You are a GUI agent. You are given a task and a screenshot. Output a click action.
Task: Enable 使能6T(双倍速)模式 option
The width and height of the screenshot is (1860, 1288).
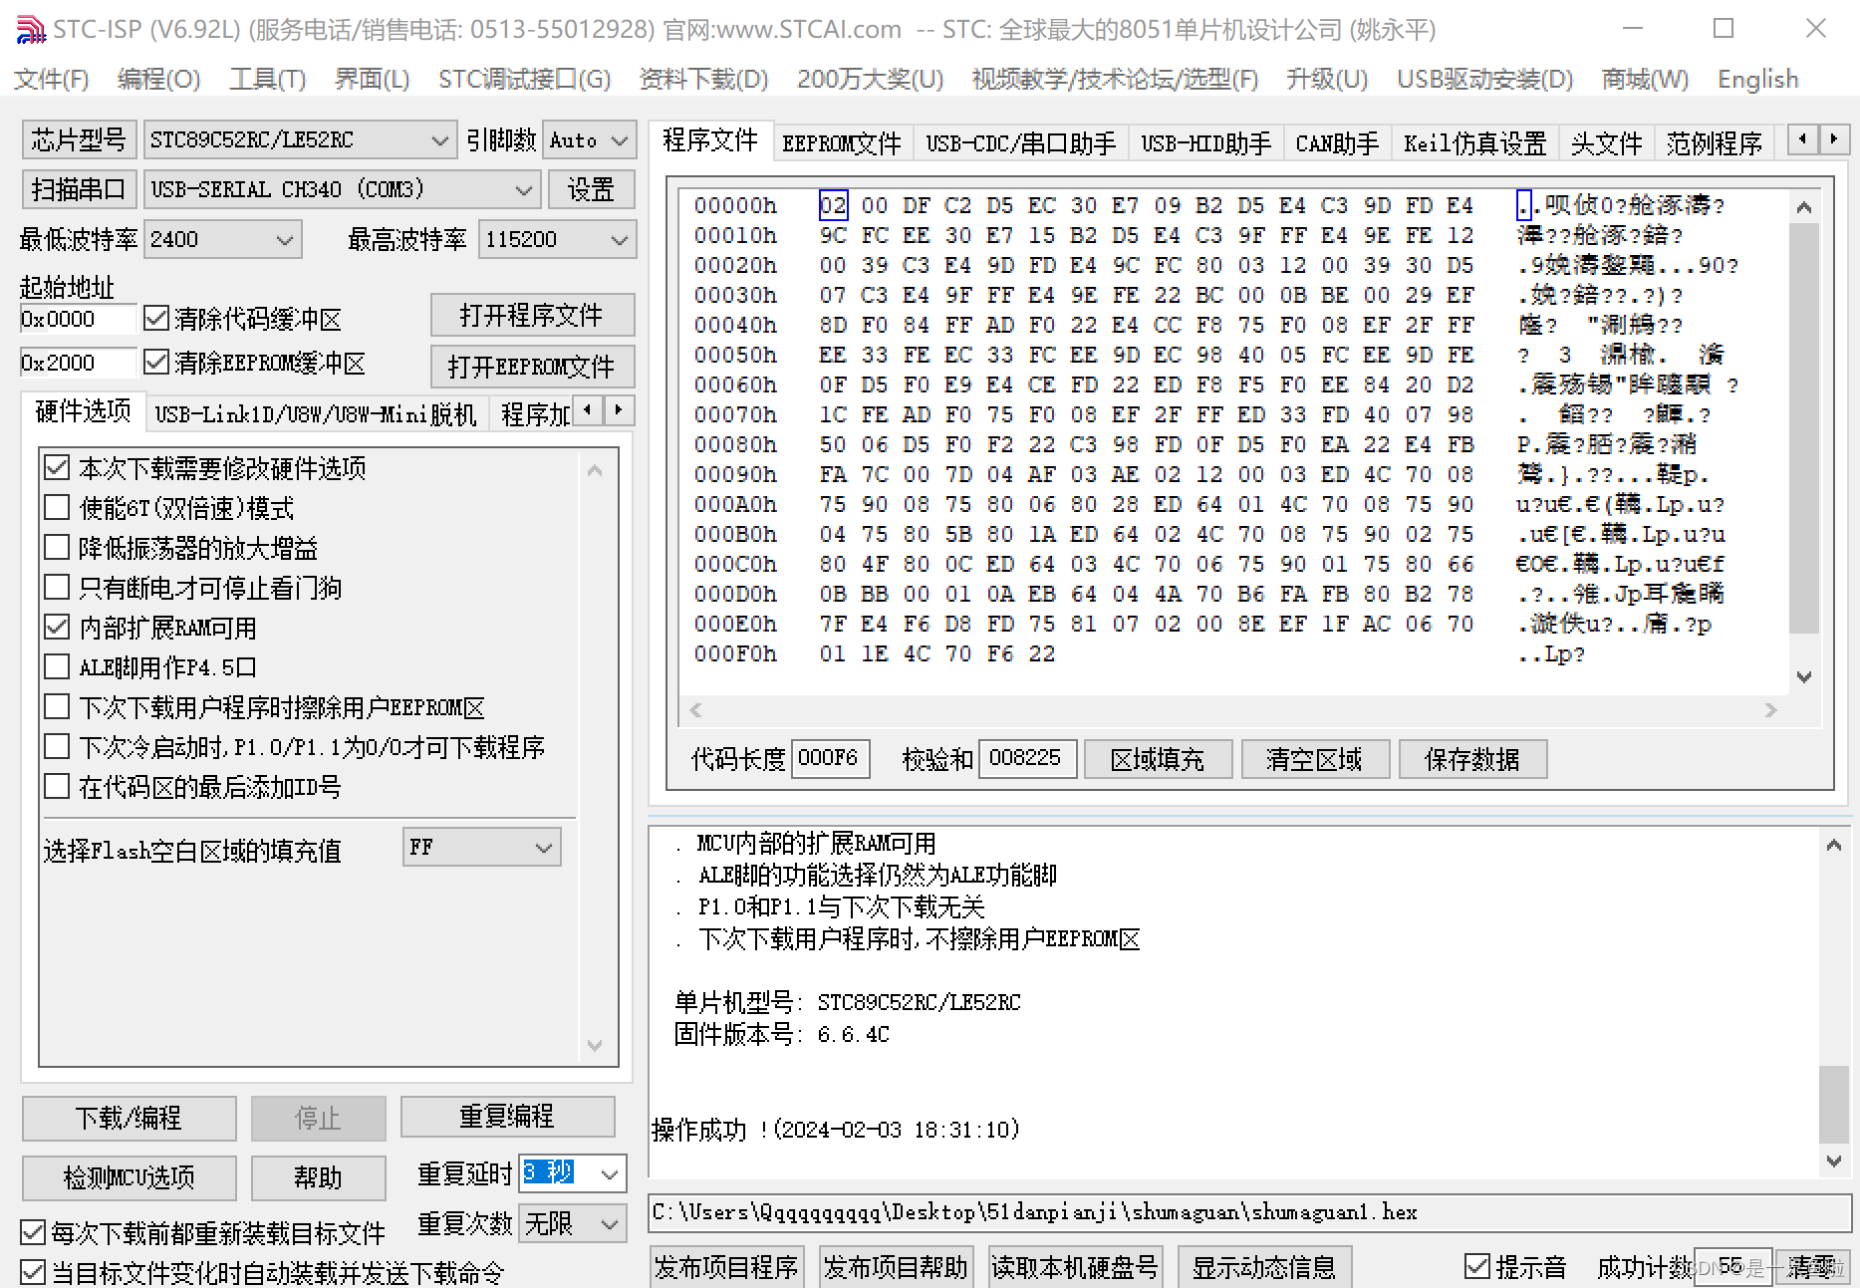(57, 507)
